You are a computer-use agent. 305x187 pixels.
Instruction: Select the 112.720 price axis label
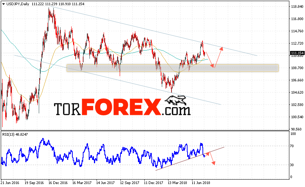(297, 43)
